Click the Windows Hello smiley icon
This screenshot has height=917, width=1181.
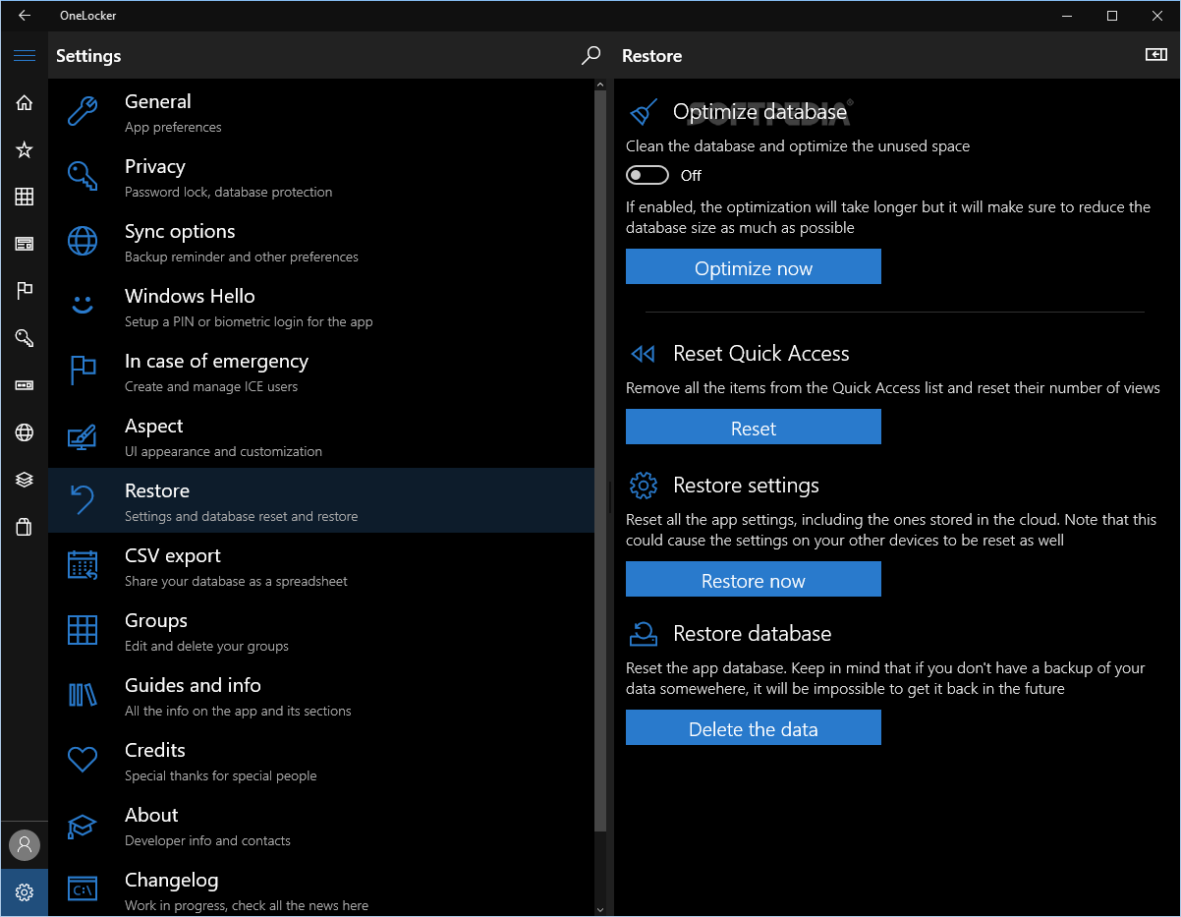(83, 306)
